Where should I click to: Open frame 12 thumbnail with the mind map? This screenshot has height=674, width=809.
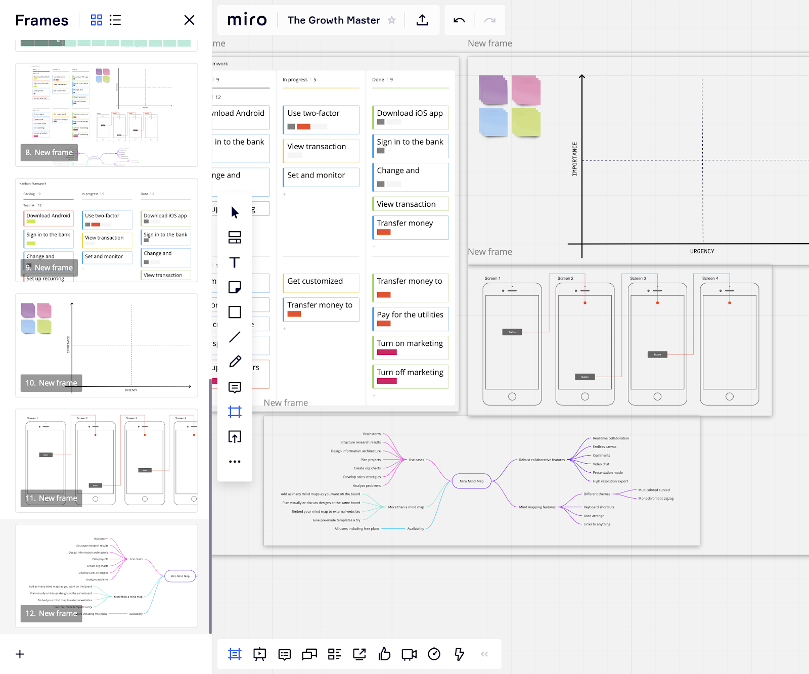(x=106, y=576)
